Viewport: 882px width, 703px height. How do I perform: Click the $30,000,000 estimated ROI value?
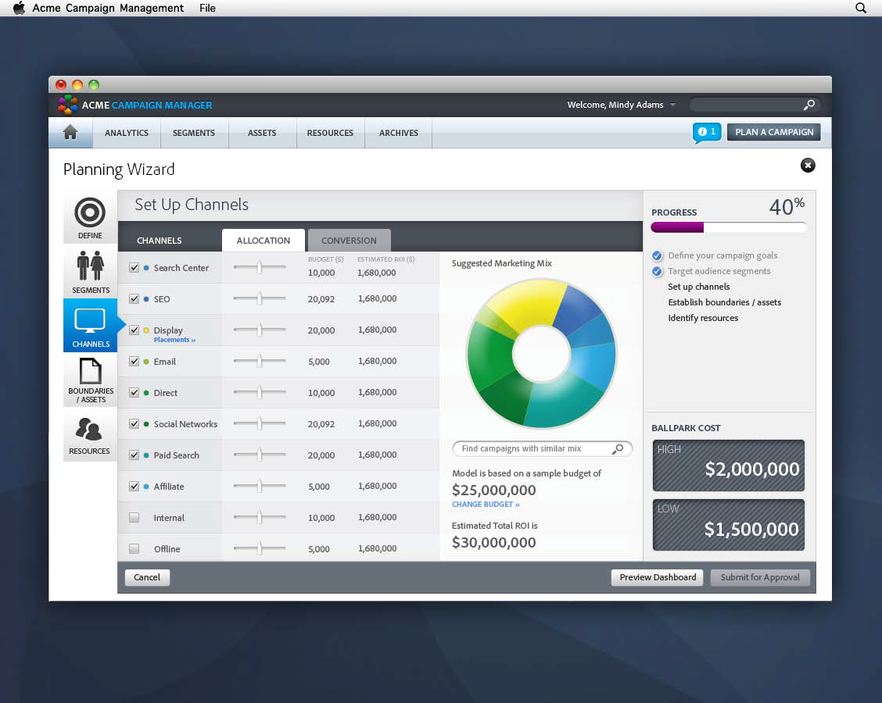click(494, 542)
